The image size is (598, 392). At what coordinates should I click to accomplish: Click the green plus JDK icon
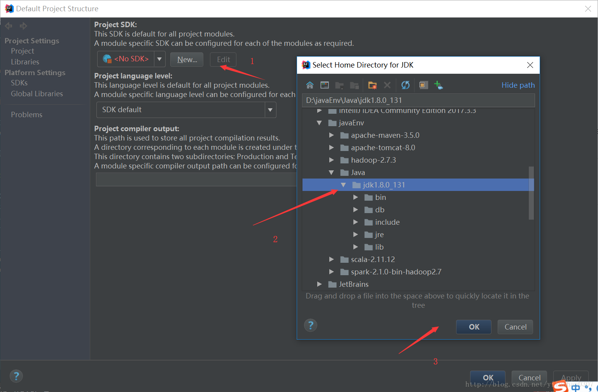[439, 85]
